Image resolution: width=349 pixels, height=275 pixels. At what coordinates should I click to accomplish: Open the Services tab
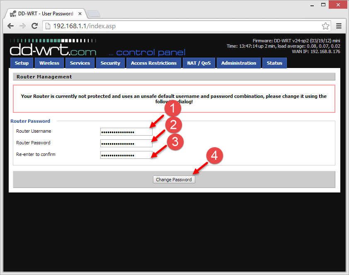[80, 63]
